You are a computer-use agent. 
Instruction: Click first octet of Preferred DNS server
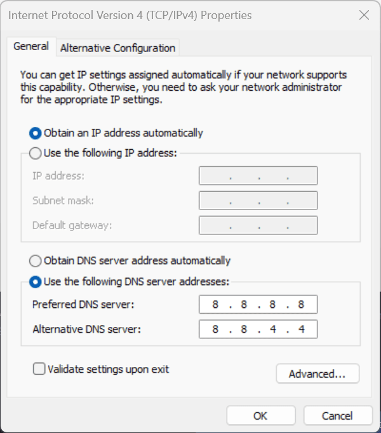(215, 305)
